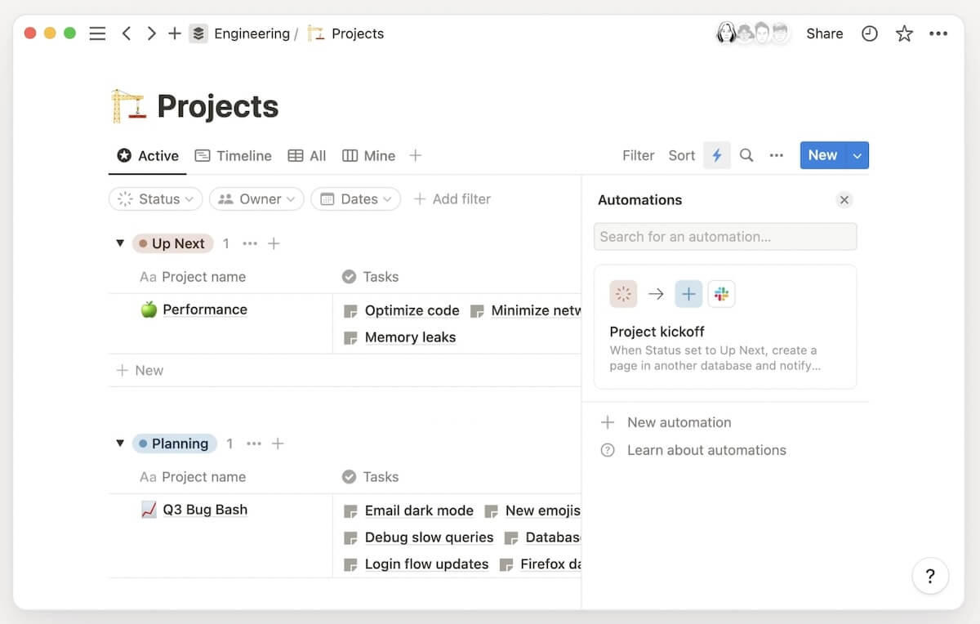Add item to Up Next group
980x624 pixels.
tap(274, 243)
